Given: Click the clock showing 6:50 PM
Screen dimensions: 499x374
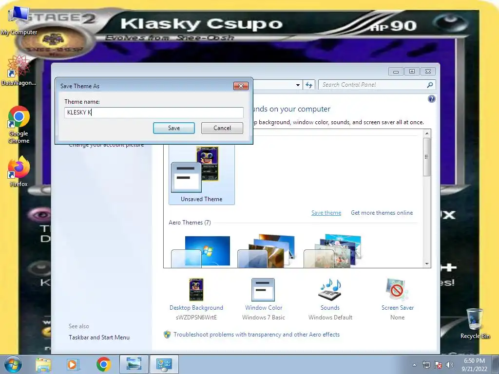Looking at the screenshot, I should click(474, 361).
